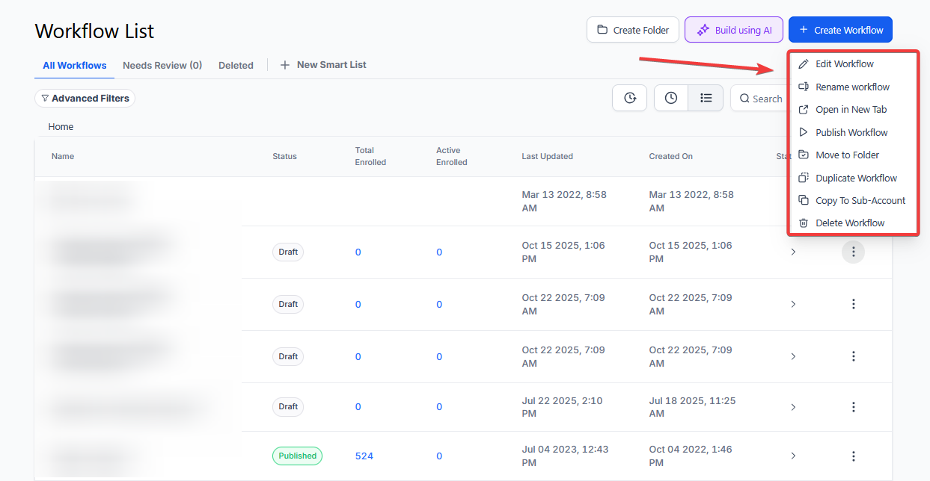
Task: Choose Publish Workflow in the context menu
Action: coord(851,132)
